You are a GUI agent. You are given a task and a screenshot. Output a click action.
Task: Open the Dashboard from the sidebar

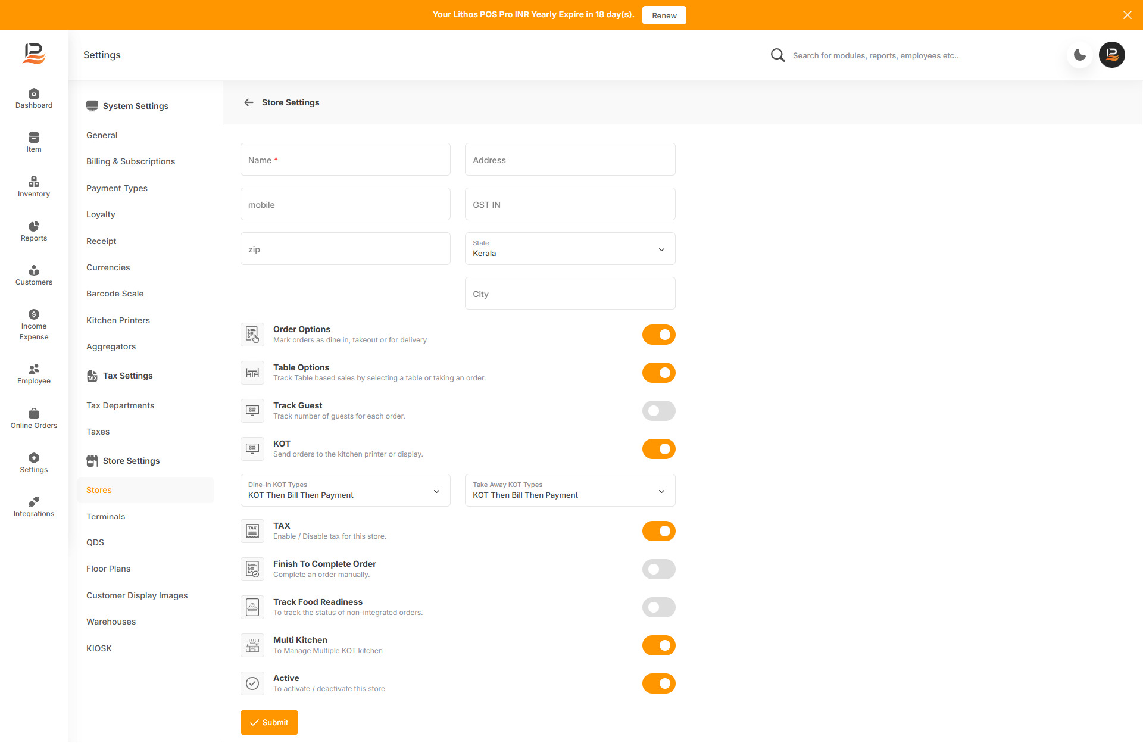(34, 98)
